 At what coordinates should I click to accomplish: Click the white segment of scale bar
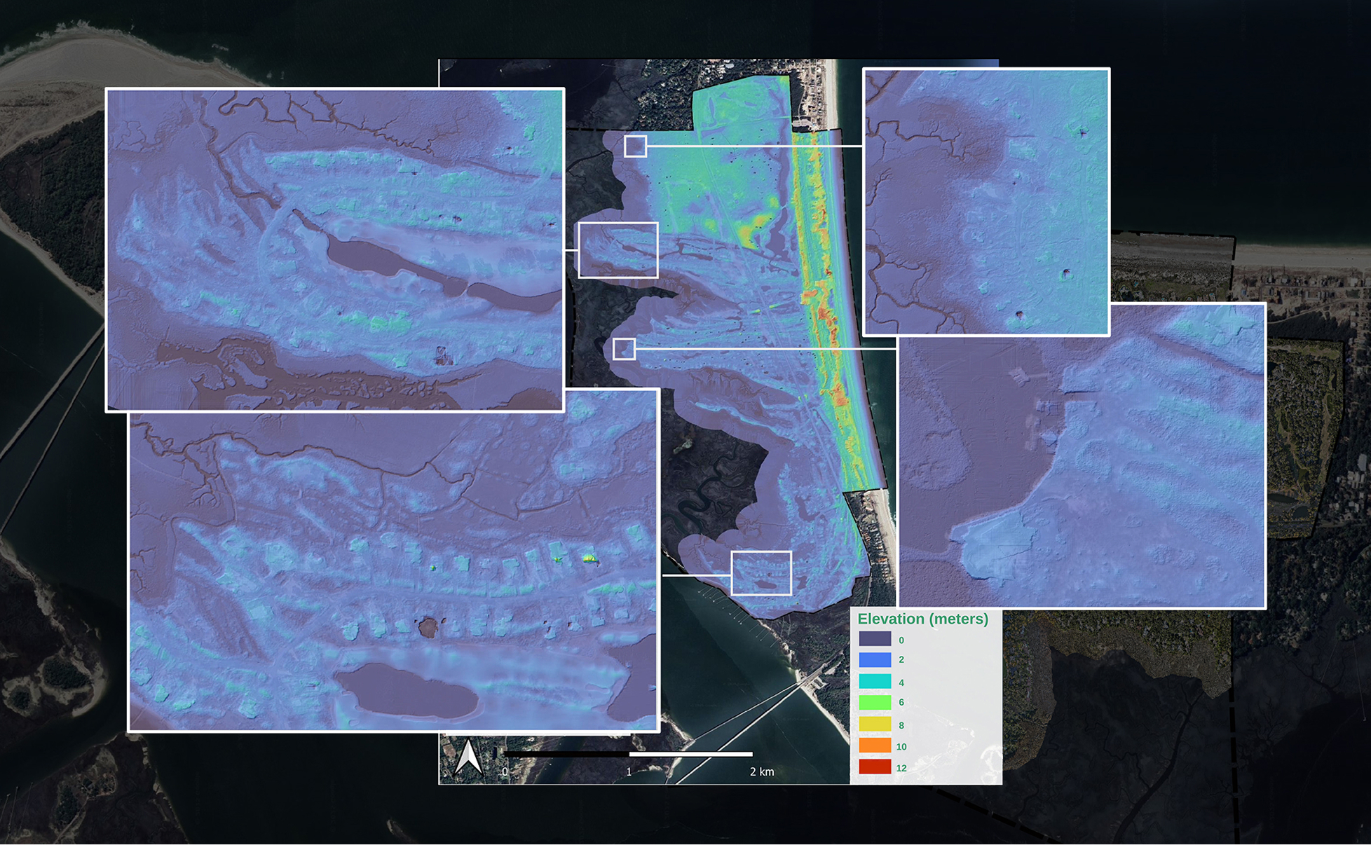[690, 755]
